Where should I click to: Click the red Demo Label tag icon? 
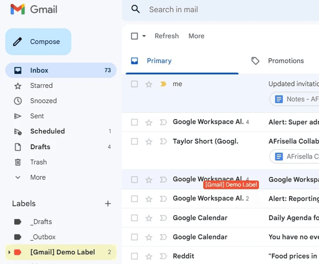(x=18, y=252)
